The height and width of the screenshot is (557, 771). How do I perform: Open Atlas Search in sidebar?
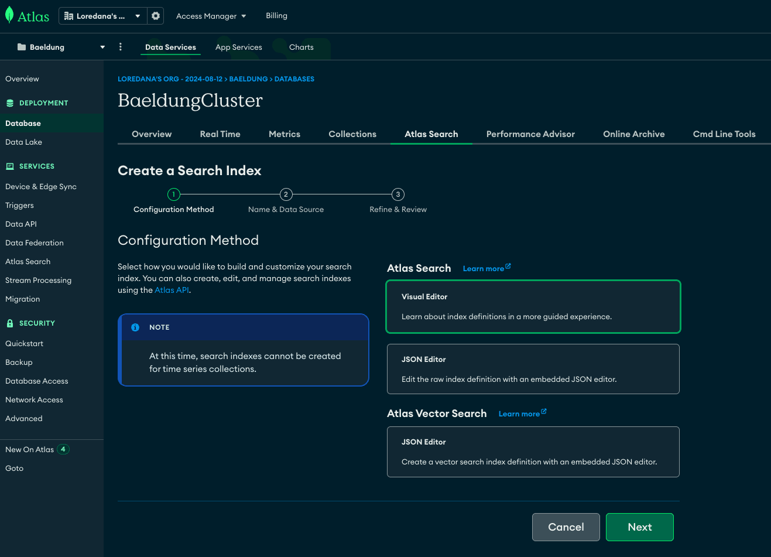pos(28,262)
